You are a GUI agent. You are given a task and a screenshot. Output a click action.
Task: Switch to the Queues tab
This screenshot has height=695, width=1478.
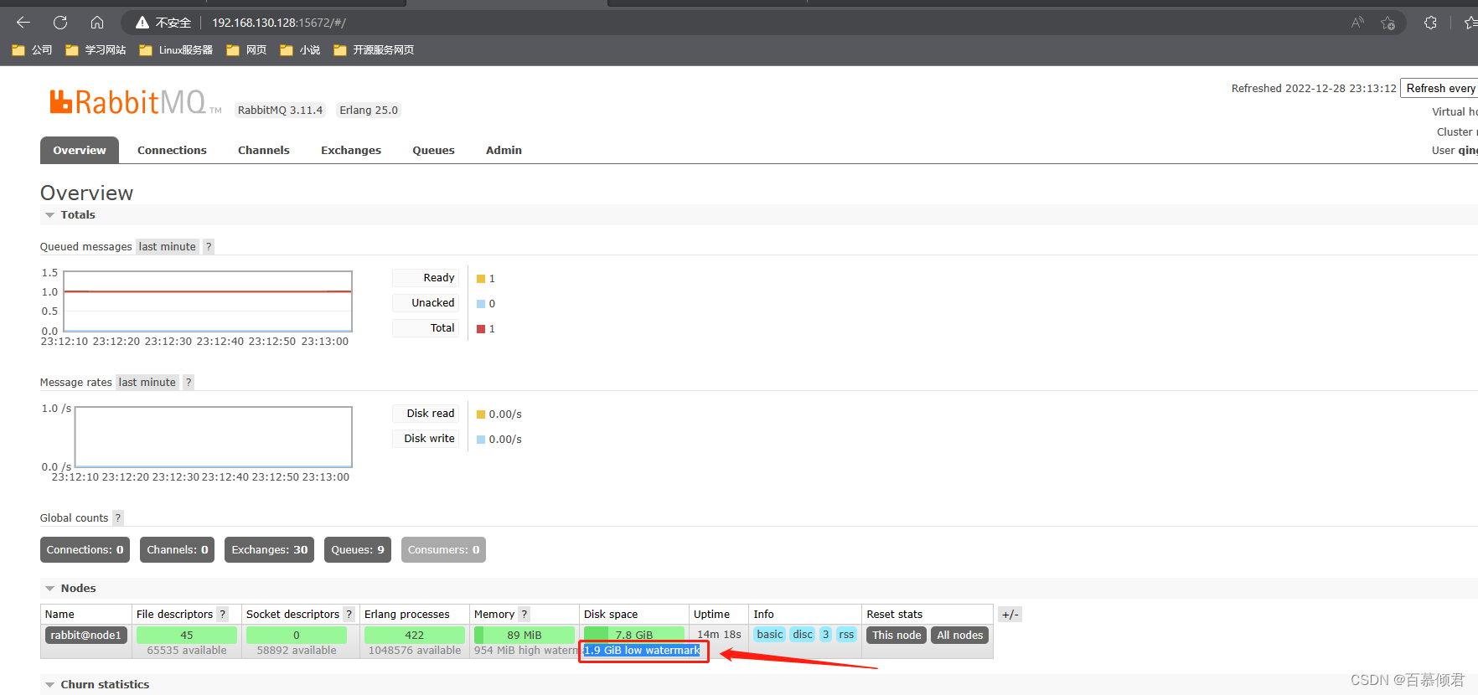point(433,150)
